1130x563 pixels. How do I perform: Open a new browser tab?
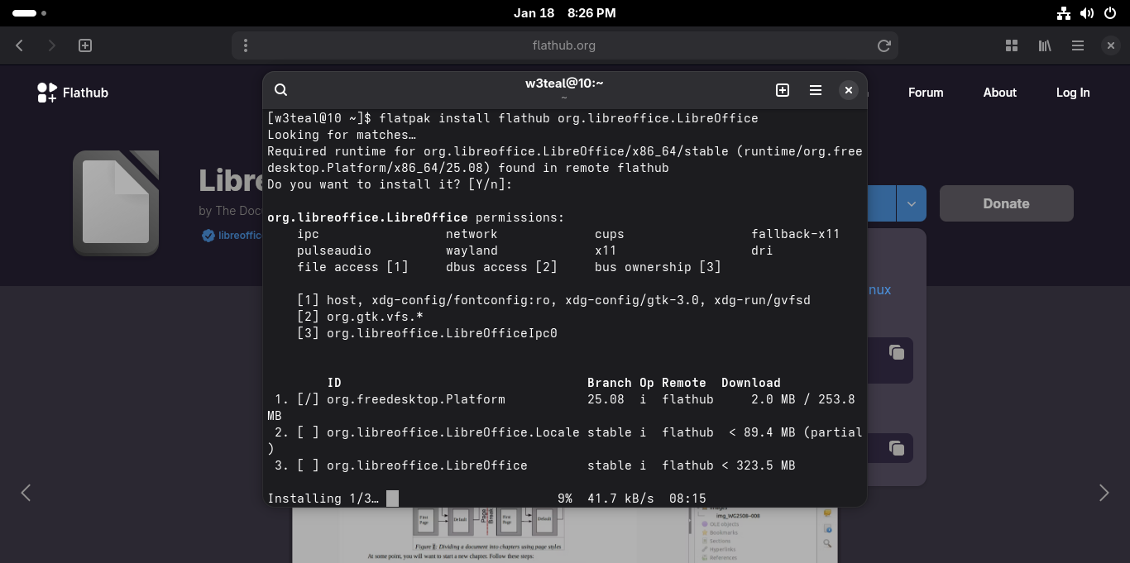[x=85, y=45]
